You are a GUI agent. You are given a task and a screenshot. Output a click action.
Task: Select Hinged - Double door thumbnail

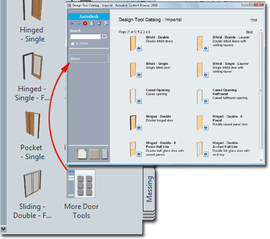[x=133, y=123]
